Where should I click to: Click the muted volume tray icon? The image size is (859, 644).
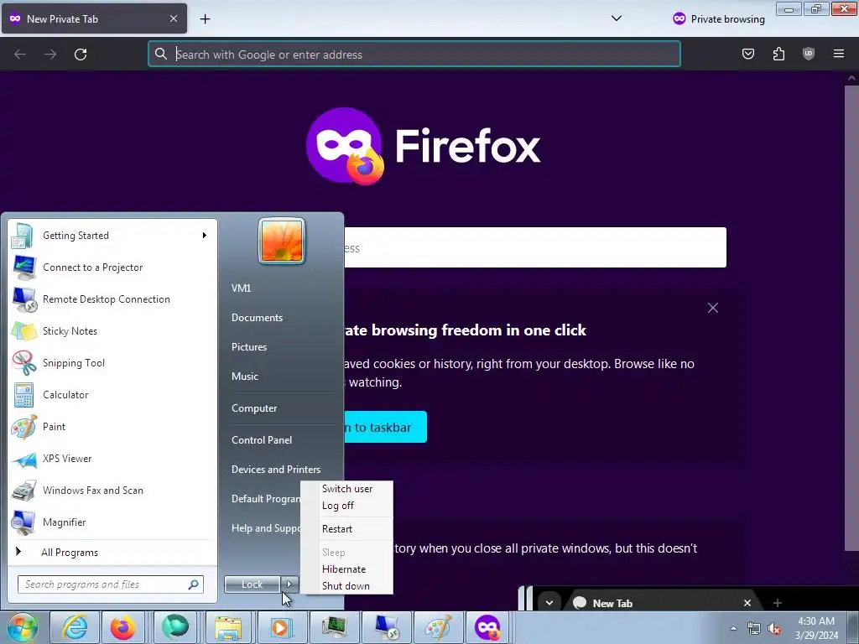tap(774, 629)
